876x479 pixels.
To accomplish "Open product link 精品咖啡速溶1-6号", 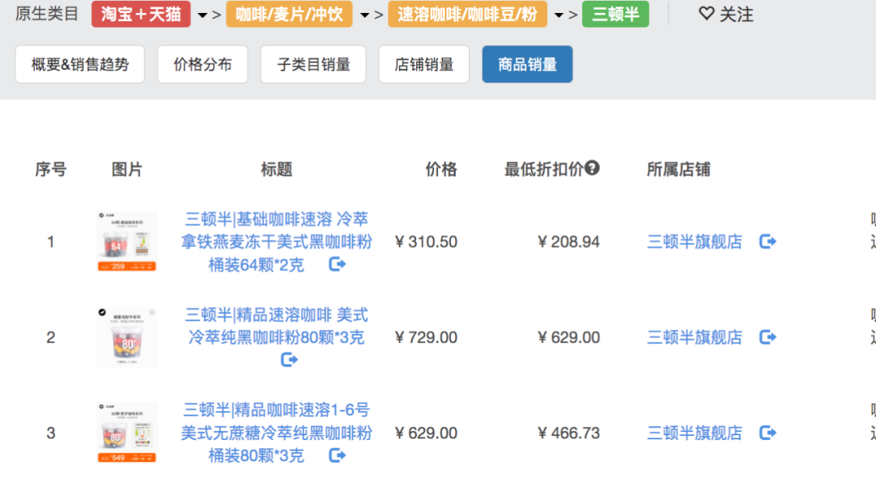I will 276,433.
